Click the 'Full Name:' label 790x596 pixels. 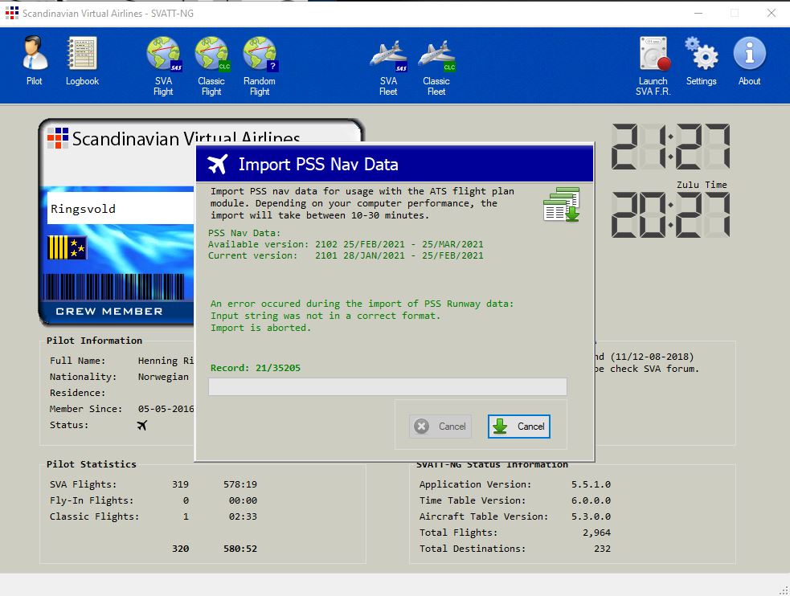pyautogui.click(x=78, y=361)
